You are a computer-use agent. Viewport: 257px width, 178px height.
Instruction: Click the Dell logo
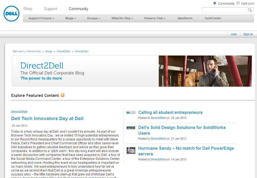11,13
